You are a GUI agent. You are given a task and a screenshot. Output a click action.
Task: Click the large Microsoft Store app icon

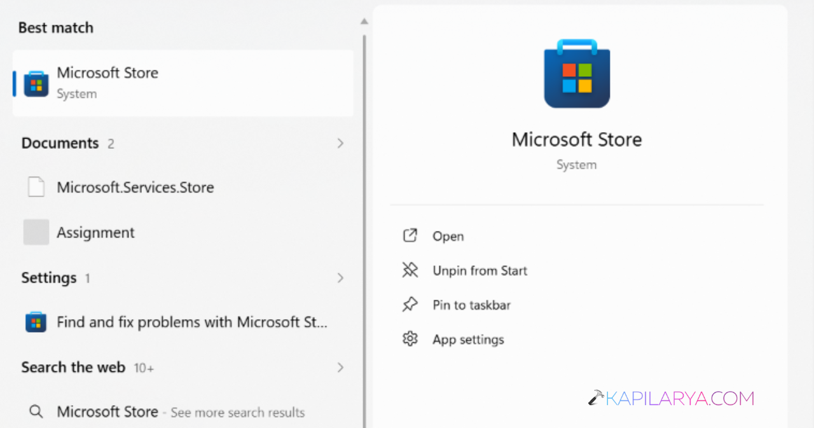coord(577,74)
